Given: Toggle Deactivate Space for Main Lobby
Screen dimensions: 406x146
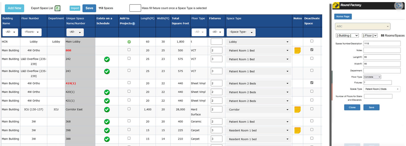Looking at the screenshot, I should 312,41.
